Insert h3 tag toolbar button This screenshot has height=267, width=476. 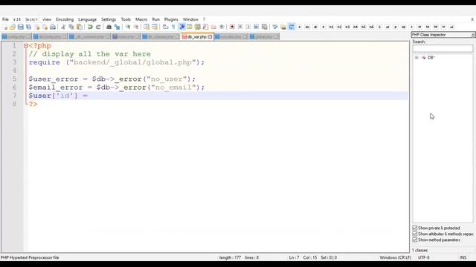[347, 27]
